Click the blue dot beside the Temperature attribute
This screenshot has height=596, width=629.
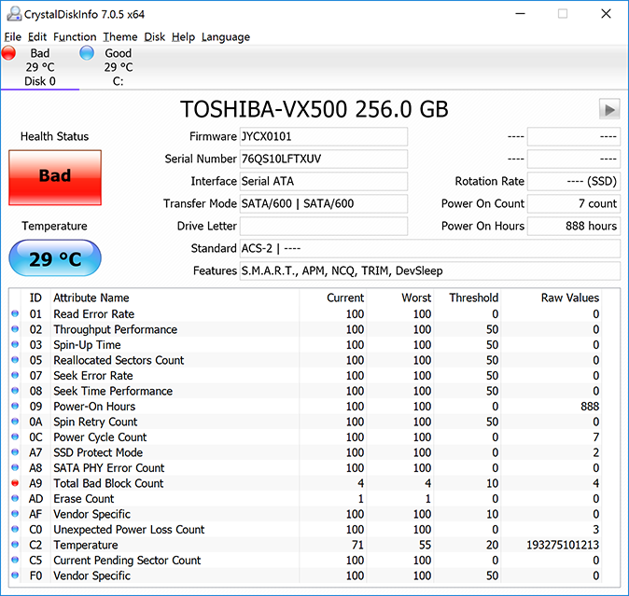(15, 545)
